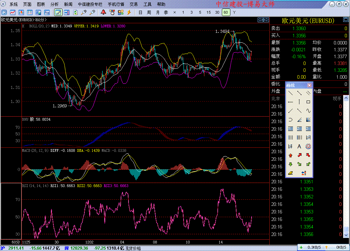Screen dimensions: 350x251
Task: Pick the text annotation 'A' tool
Action: [299, 146]
